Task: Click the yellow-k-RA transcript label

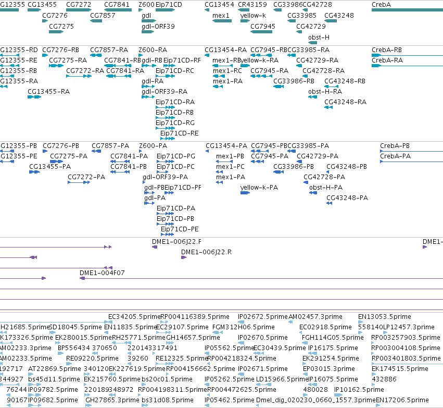Action: pyautogui.click(x=259, y=60)
